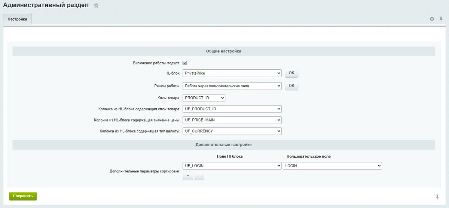
Task: Expand the Режим работы dropdown
Action: click(x=232, y=86)
